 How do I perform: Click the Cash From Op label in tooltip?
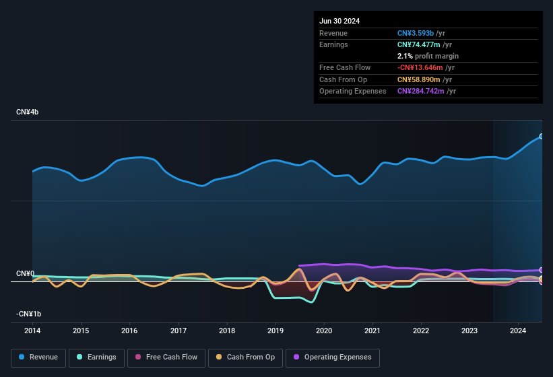[x=343, y=79]
